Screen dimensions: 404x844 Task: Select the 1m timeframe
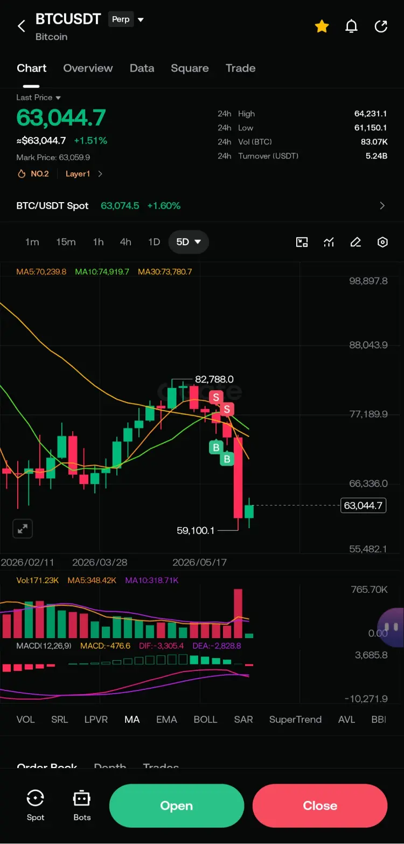32,242
